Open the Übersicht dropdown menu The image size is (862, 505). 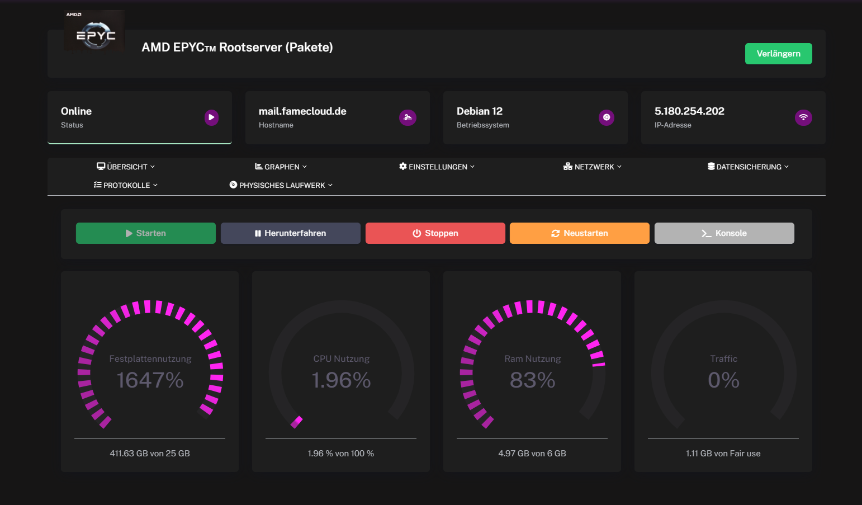point(126,167)
